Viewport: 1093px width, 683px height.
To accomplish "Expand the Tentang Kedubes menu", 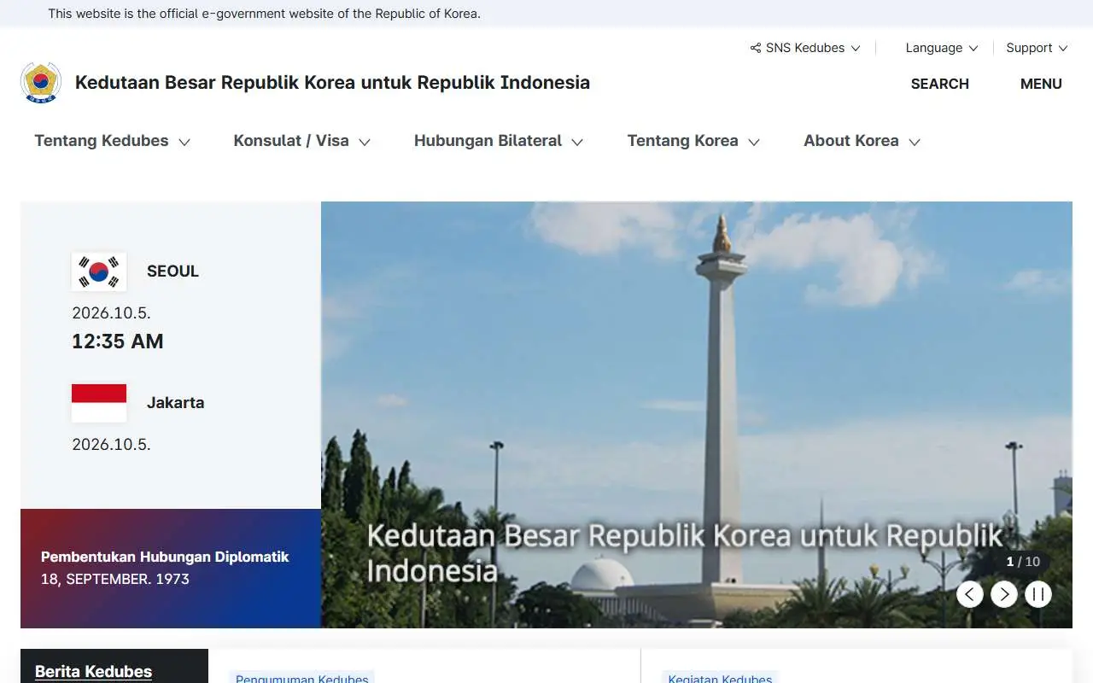I will [113, 141].
